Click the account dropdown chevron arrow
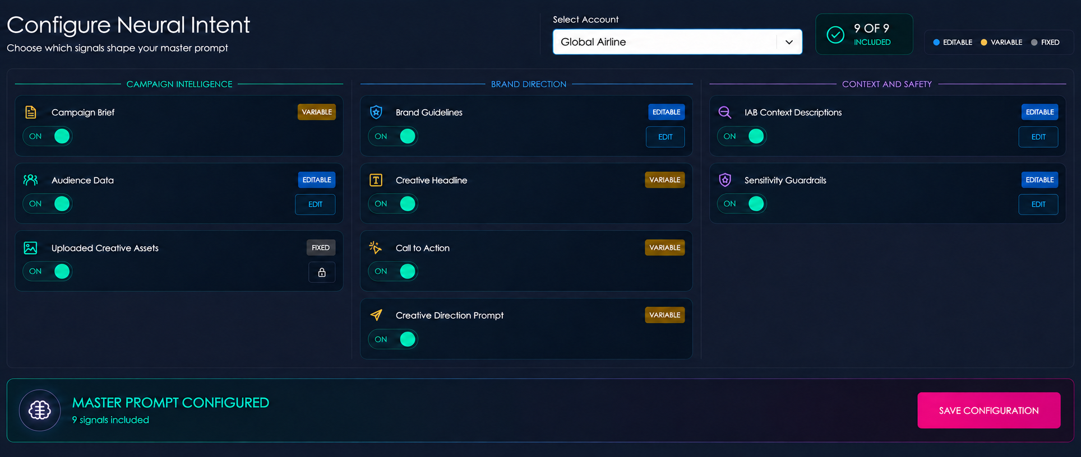 tap(789, 42)
